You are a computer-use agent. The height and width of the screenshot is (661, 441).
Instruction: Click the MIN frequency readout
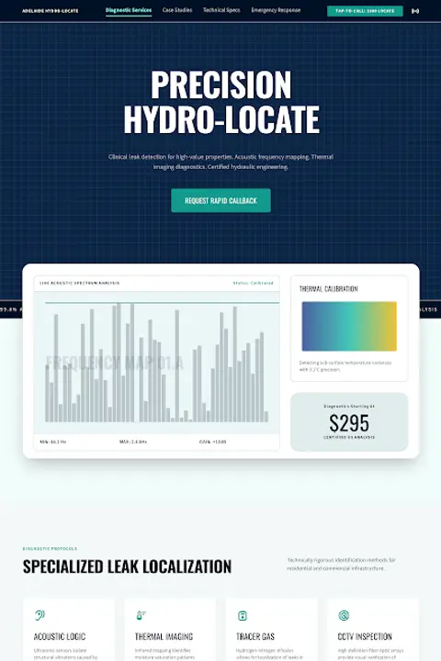tap(52, 442)
